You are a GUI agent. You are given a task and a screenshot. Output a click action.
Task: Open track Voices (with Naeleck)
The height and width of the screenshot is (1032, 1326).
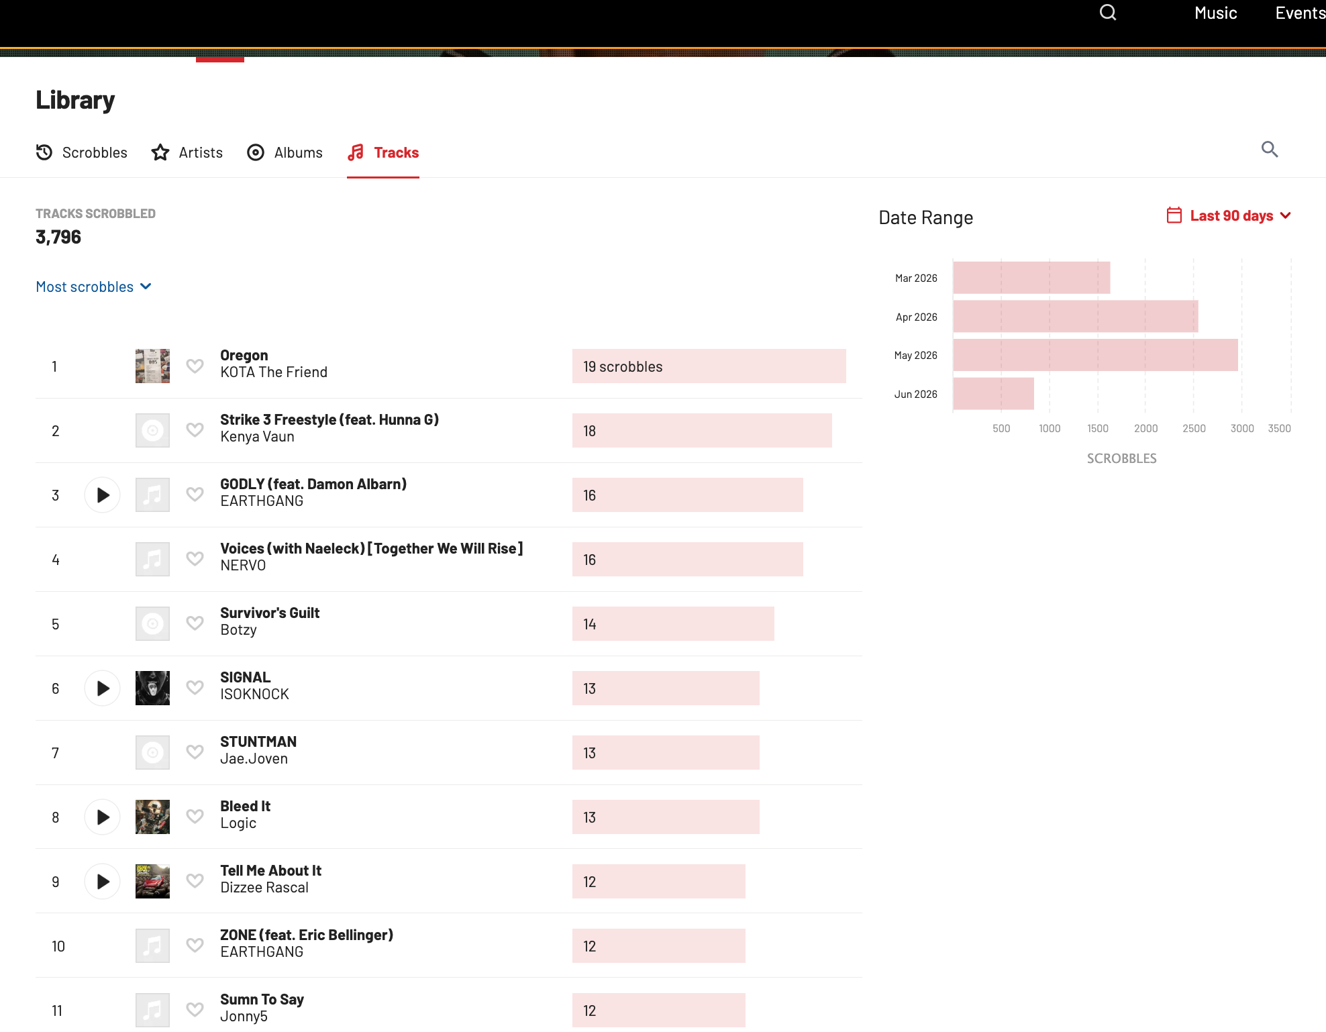[372, 549]
